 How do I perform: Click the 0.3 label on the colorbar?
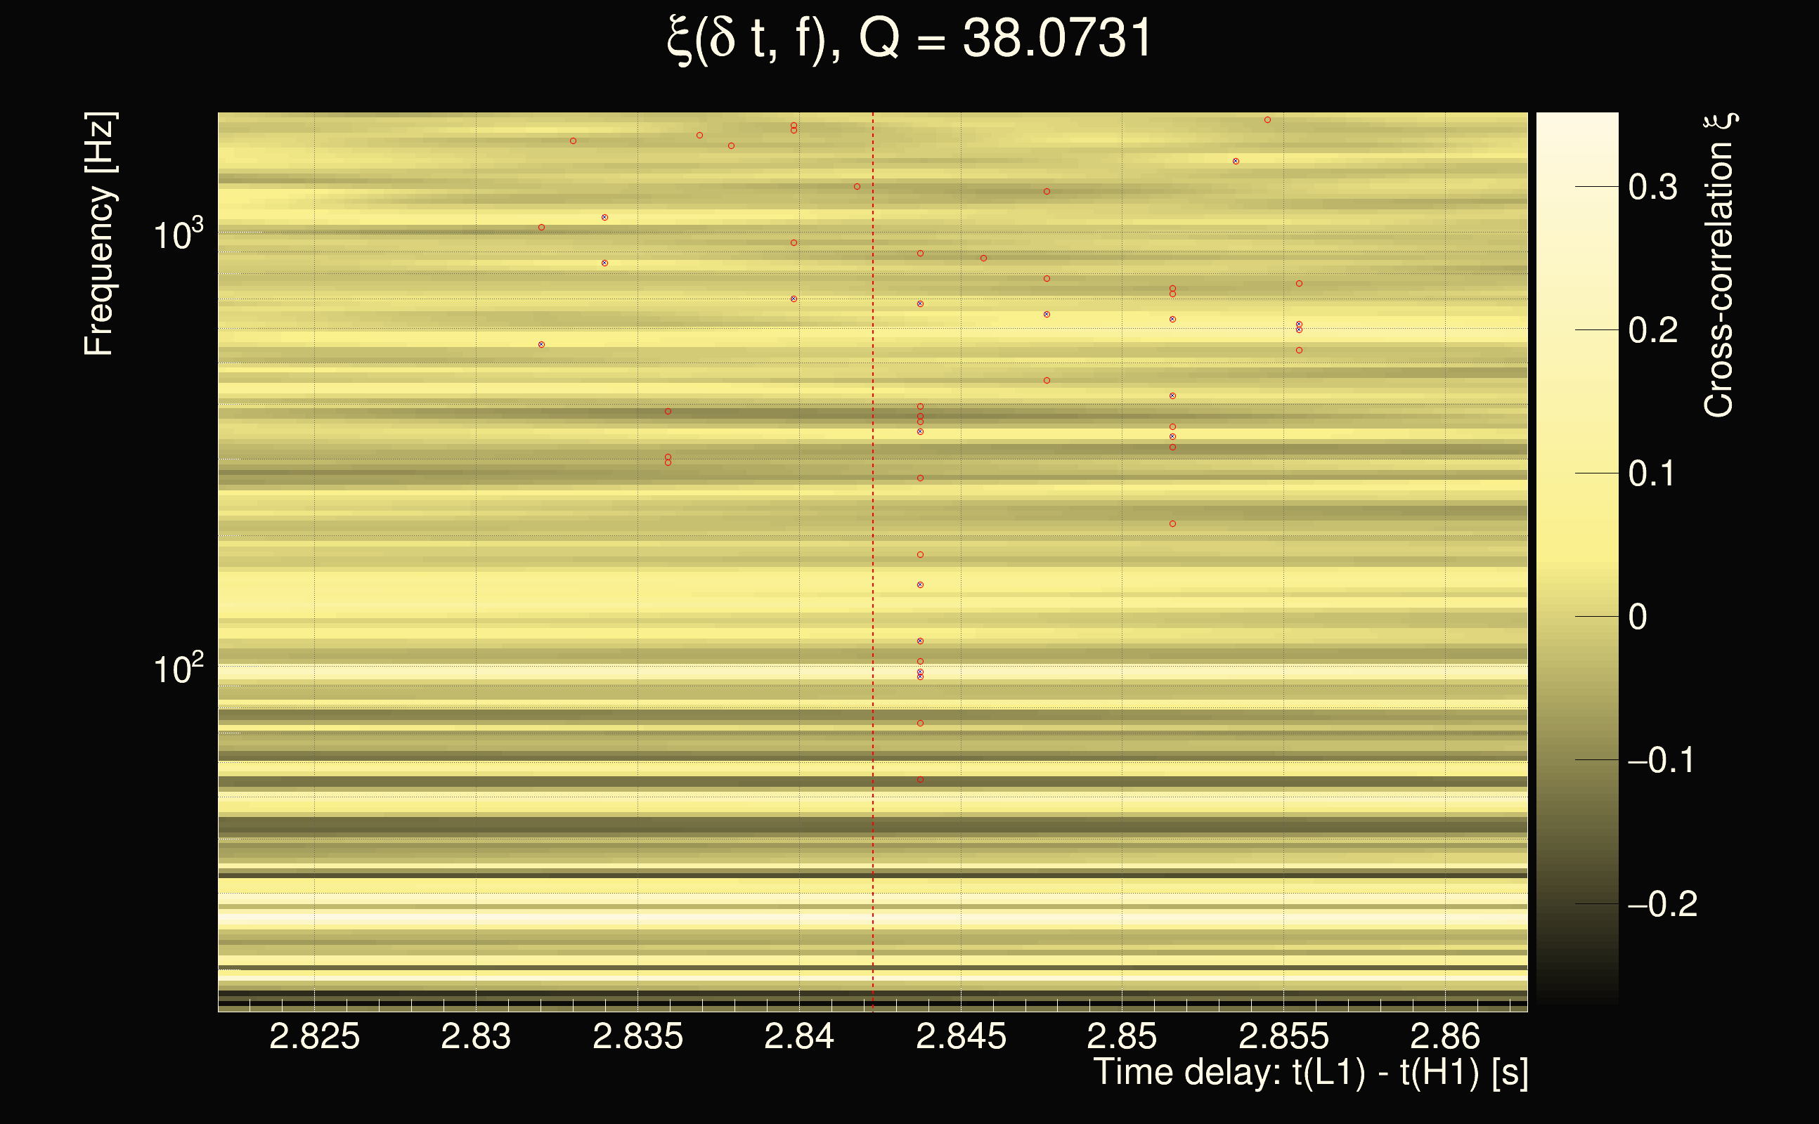pyautogui.click(x=1652, y=188)
